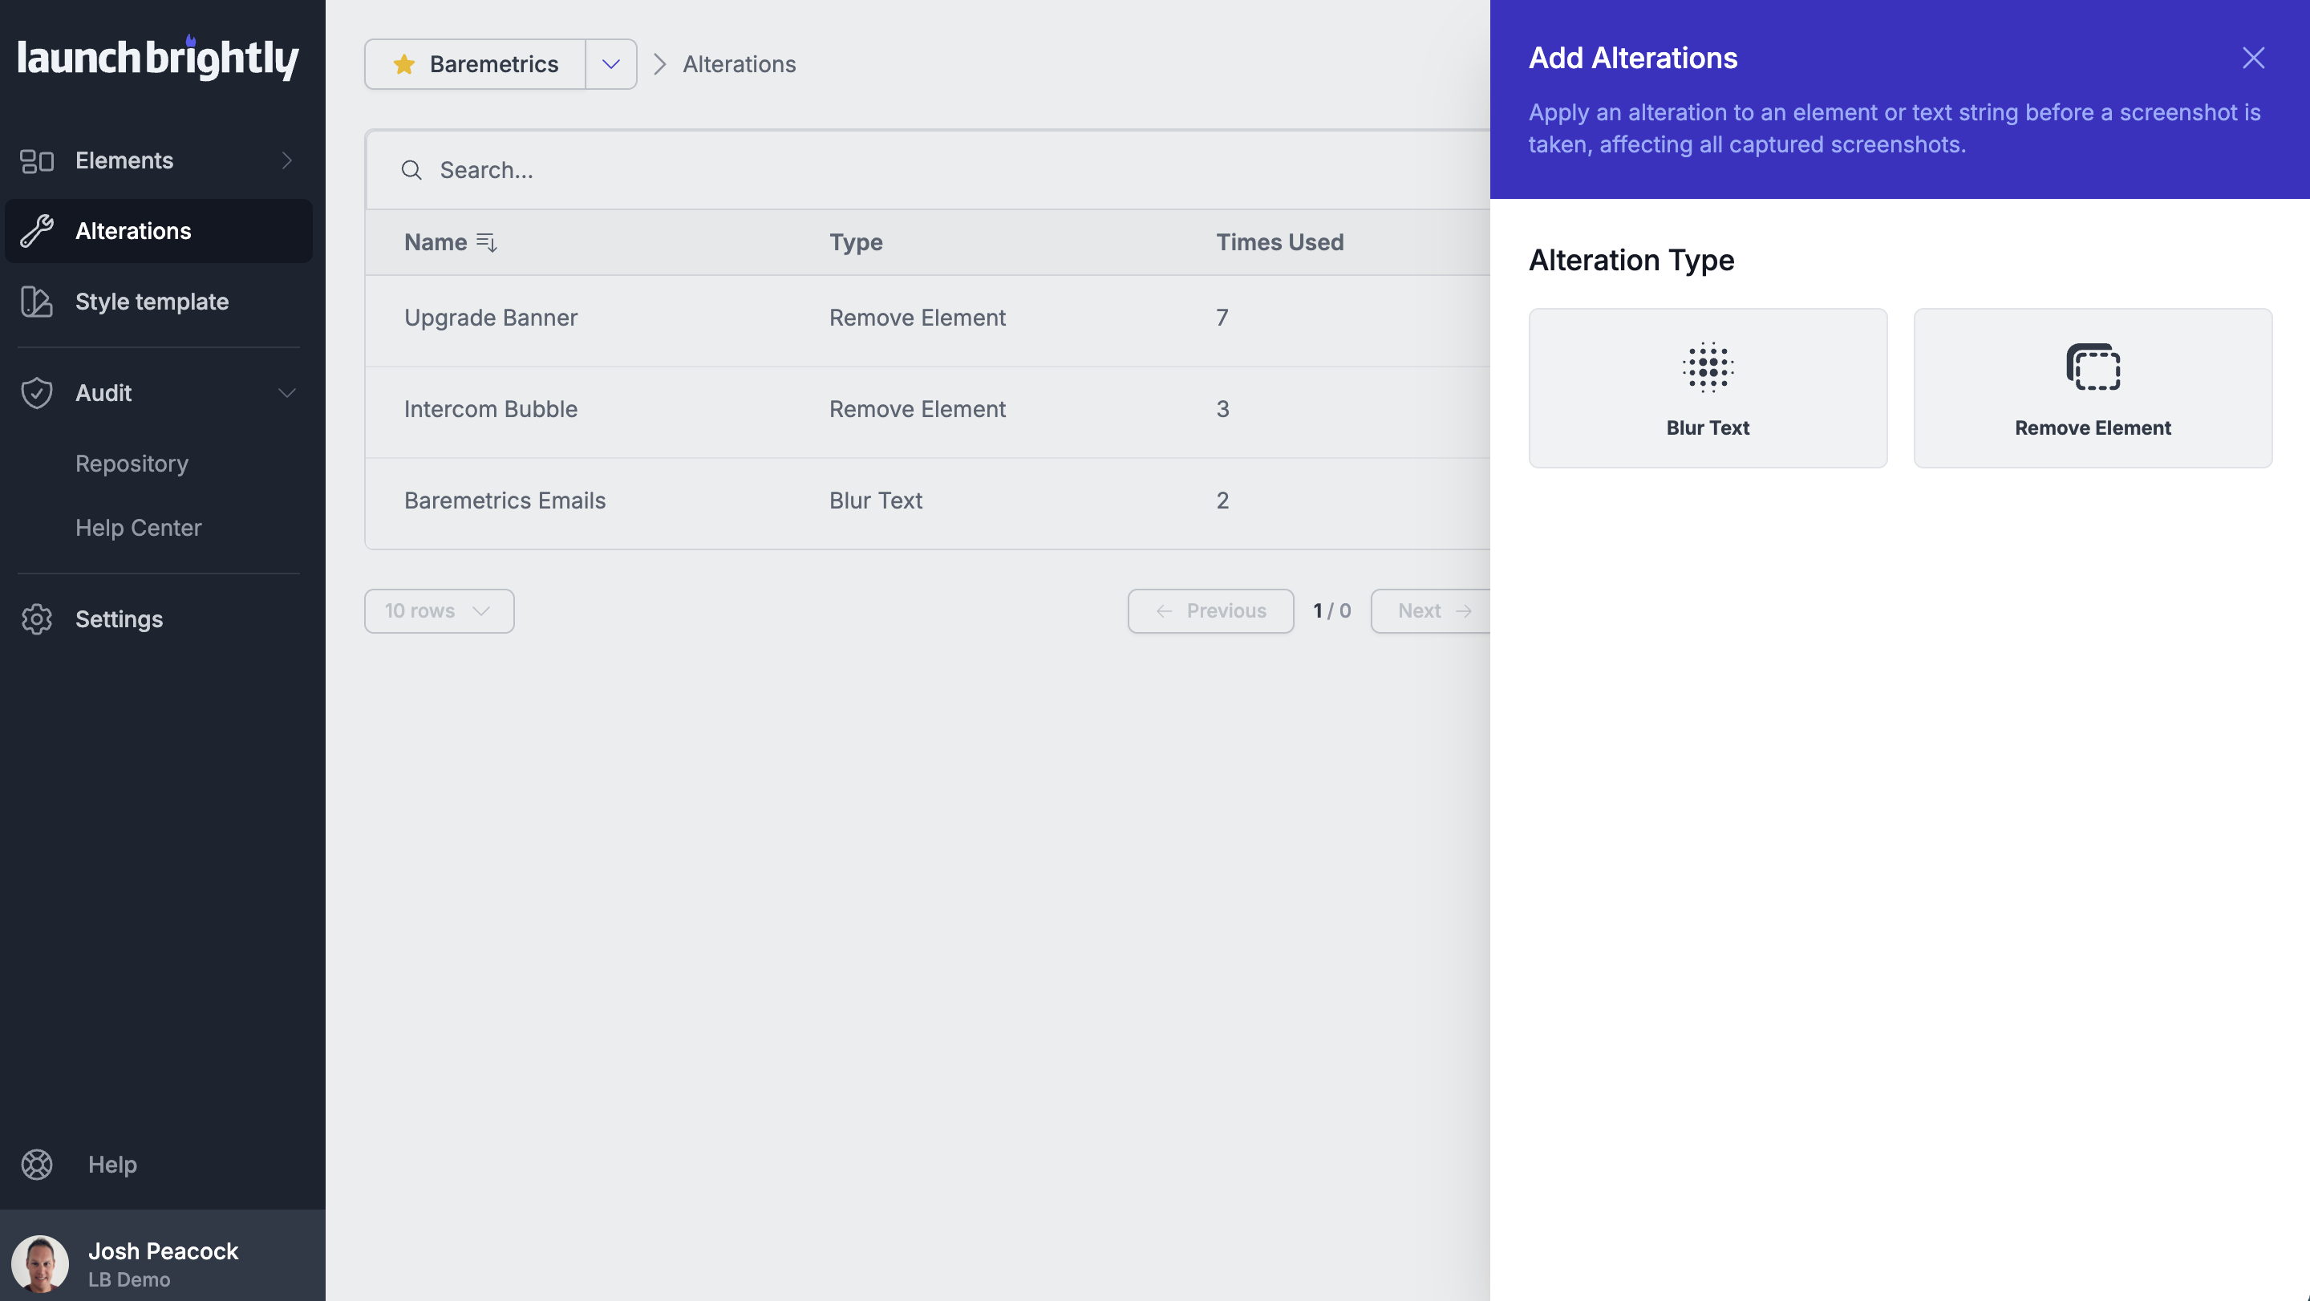Open the 10 rows page-size dropdown

point(440,610)
